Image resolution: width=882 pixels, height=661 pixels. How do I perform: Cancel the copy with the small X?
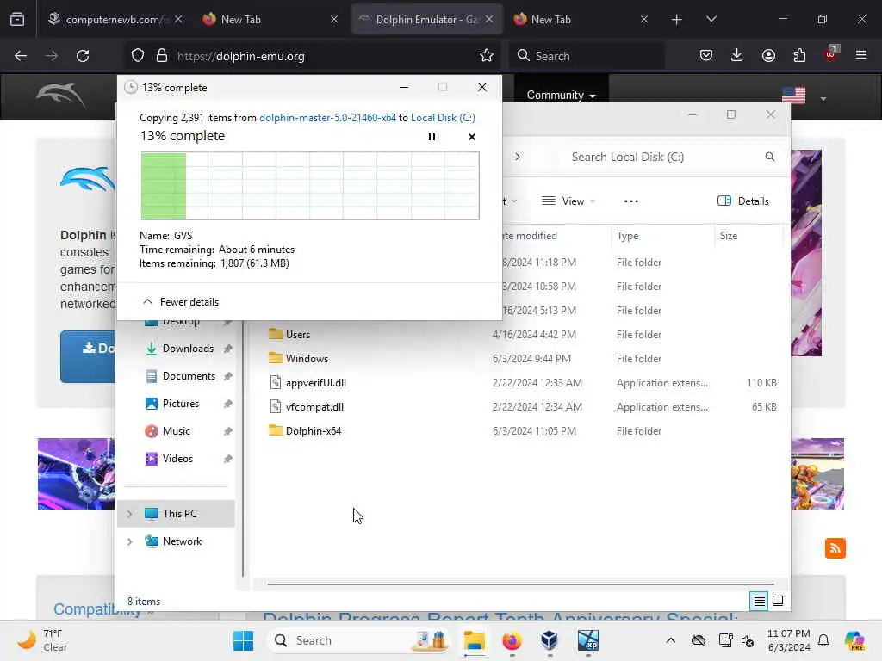pos(471,137)
